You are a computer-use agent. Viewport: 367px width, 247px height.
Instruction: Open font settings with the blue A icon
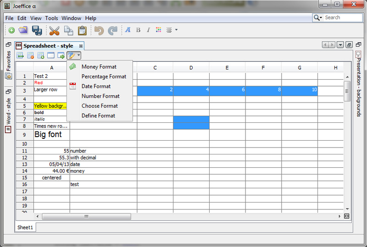tap(128, 30)
